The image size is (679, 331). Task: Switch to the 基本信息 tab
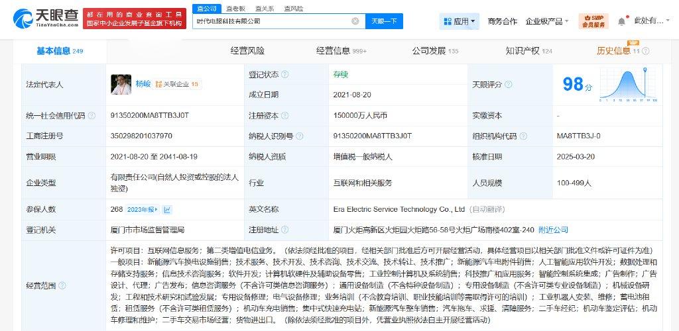point(60,51)
